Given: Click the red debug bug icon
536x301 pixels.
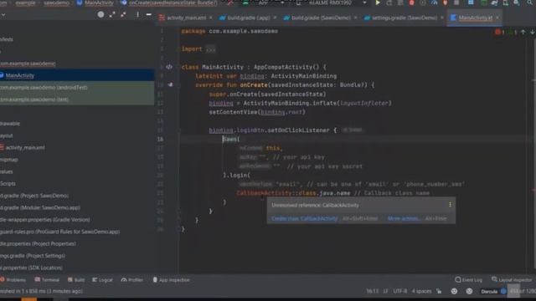Looking at the screenshot, I should (x=411, y=3).
